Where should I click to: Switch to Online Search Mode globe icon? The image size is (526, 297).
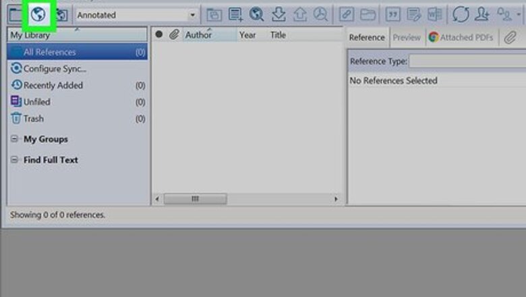(x=38, y=14)
